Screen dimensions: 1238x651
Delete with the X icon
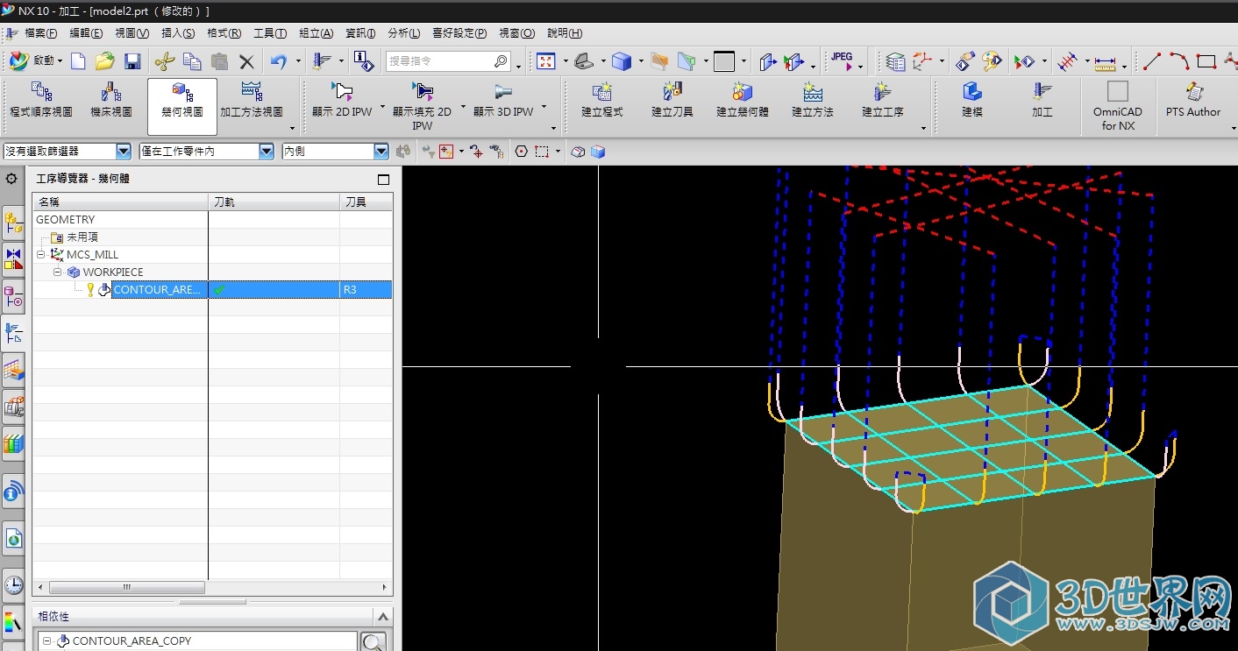(246, 62)
